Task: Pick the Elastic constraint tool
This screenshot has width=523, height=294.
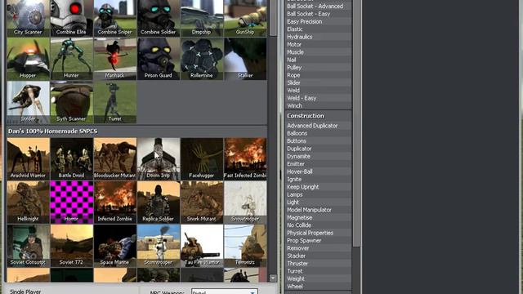Action: click(319, 29)
